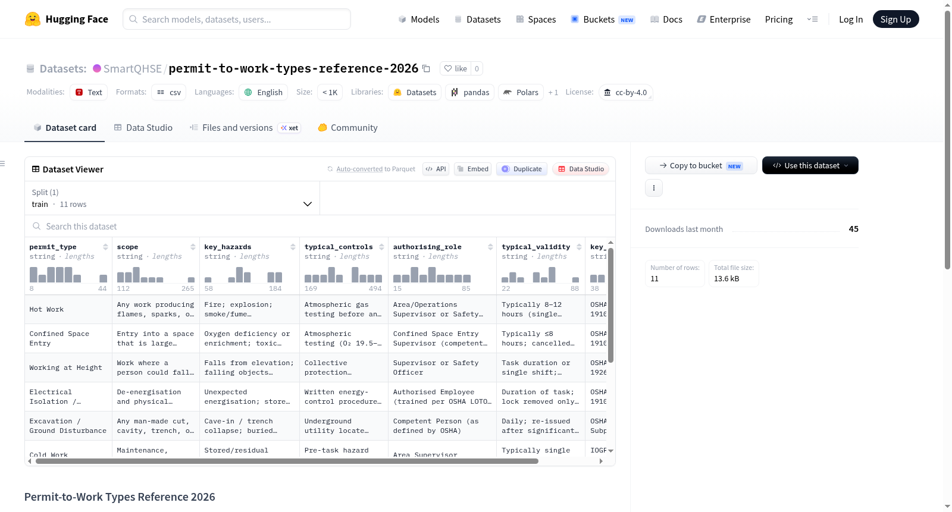This screenshot has width=952, height=512.
Task: Click the Hot Work row cell
Action: 68,309
